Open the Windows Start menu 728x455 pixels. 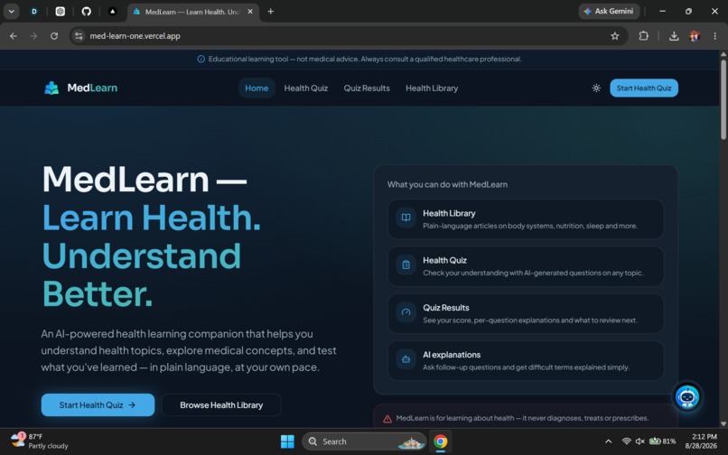287,441
